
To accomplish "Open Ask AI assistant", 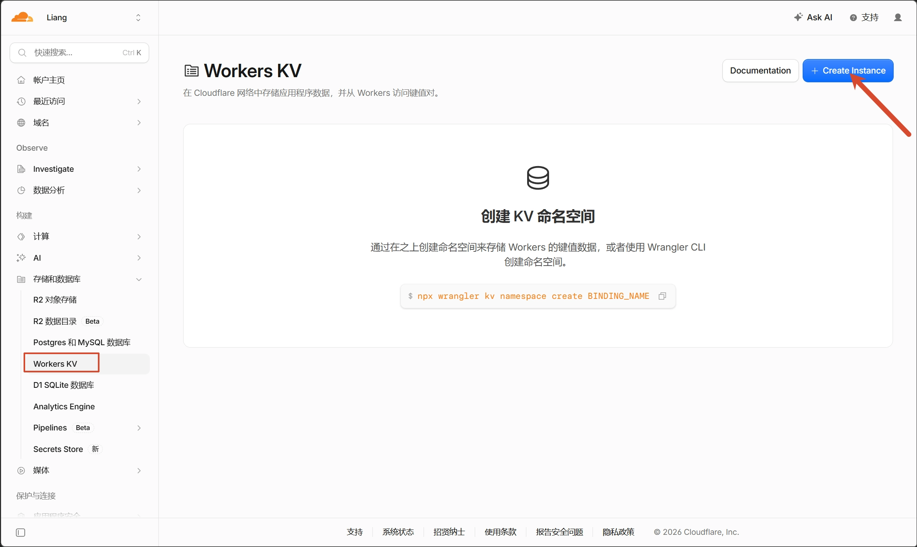I will [813, 17].
